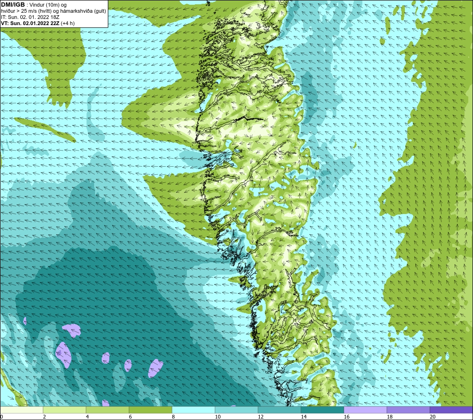Click the 10-12 m/s light teal legend swatch
473x420 pixels.
pyautogui.click(x=236, y=410)
